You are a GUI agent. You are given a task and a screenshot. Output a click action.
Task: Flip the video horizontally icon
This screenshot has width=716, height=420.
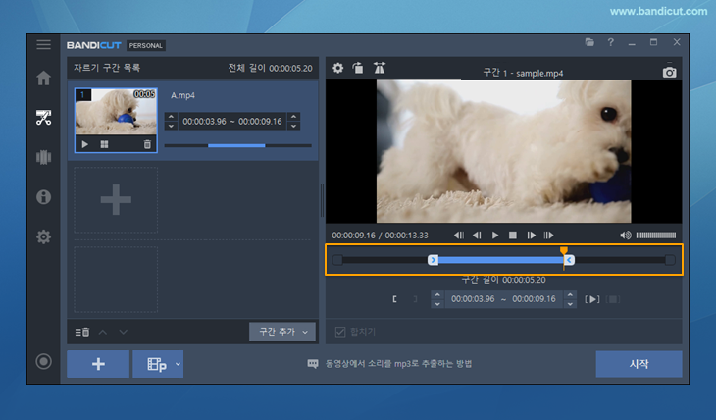click(x=379, y=68)
